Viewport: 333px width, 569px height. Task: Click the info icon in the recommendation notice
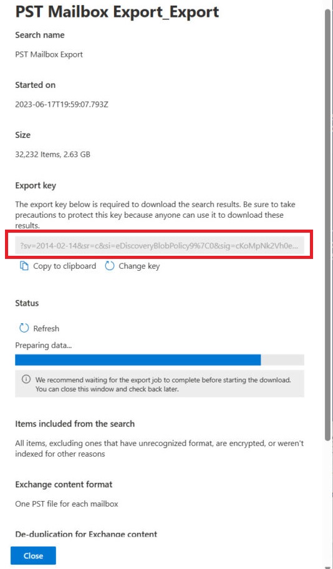tap(26, 379)
